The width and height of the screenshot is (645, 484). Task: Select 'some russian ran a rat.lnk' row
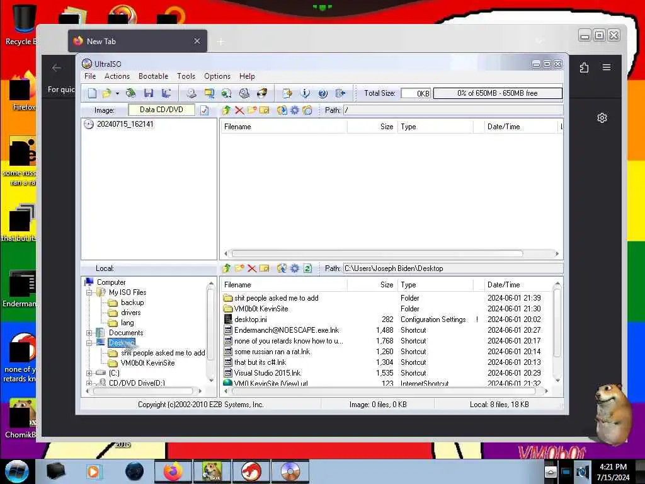272,352
